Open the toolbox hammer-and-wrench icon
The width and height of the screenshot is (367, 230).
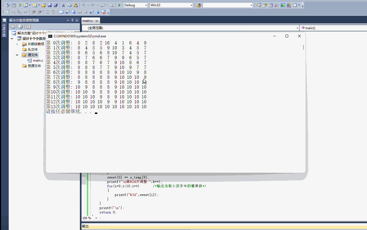(x=276, y=5)
